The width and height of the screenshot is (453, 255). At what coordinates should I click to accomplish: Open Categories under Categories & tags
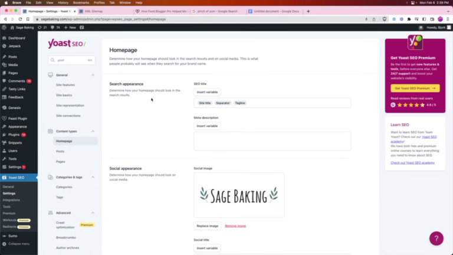pos(64,187)
